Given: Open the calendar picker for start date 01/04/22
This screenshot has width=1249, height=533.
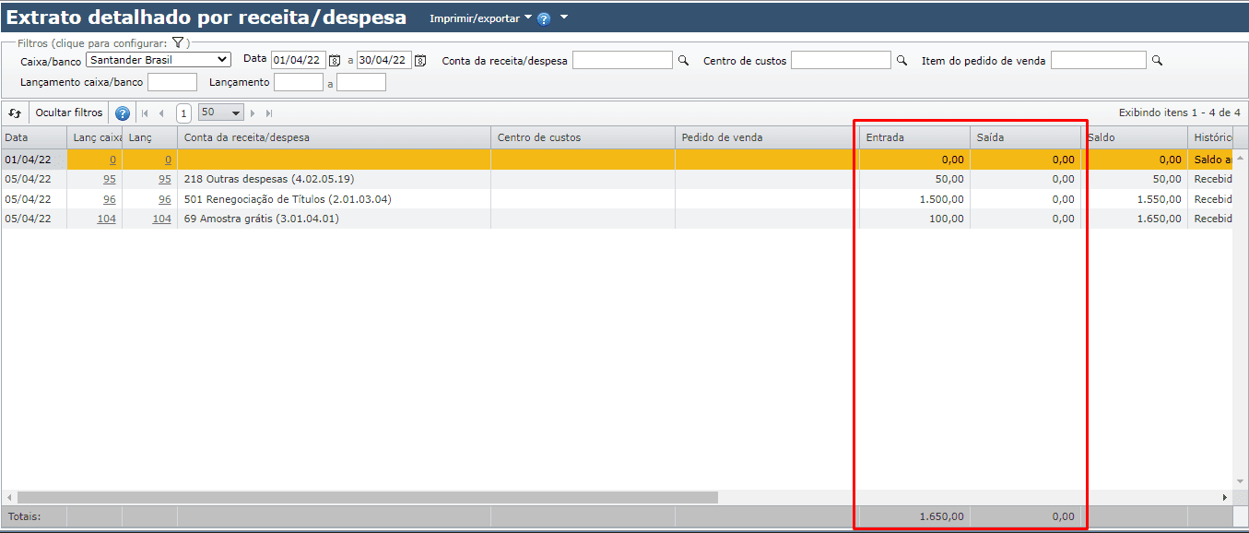Looking at the screenshot, I should (x=335, y=60).
